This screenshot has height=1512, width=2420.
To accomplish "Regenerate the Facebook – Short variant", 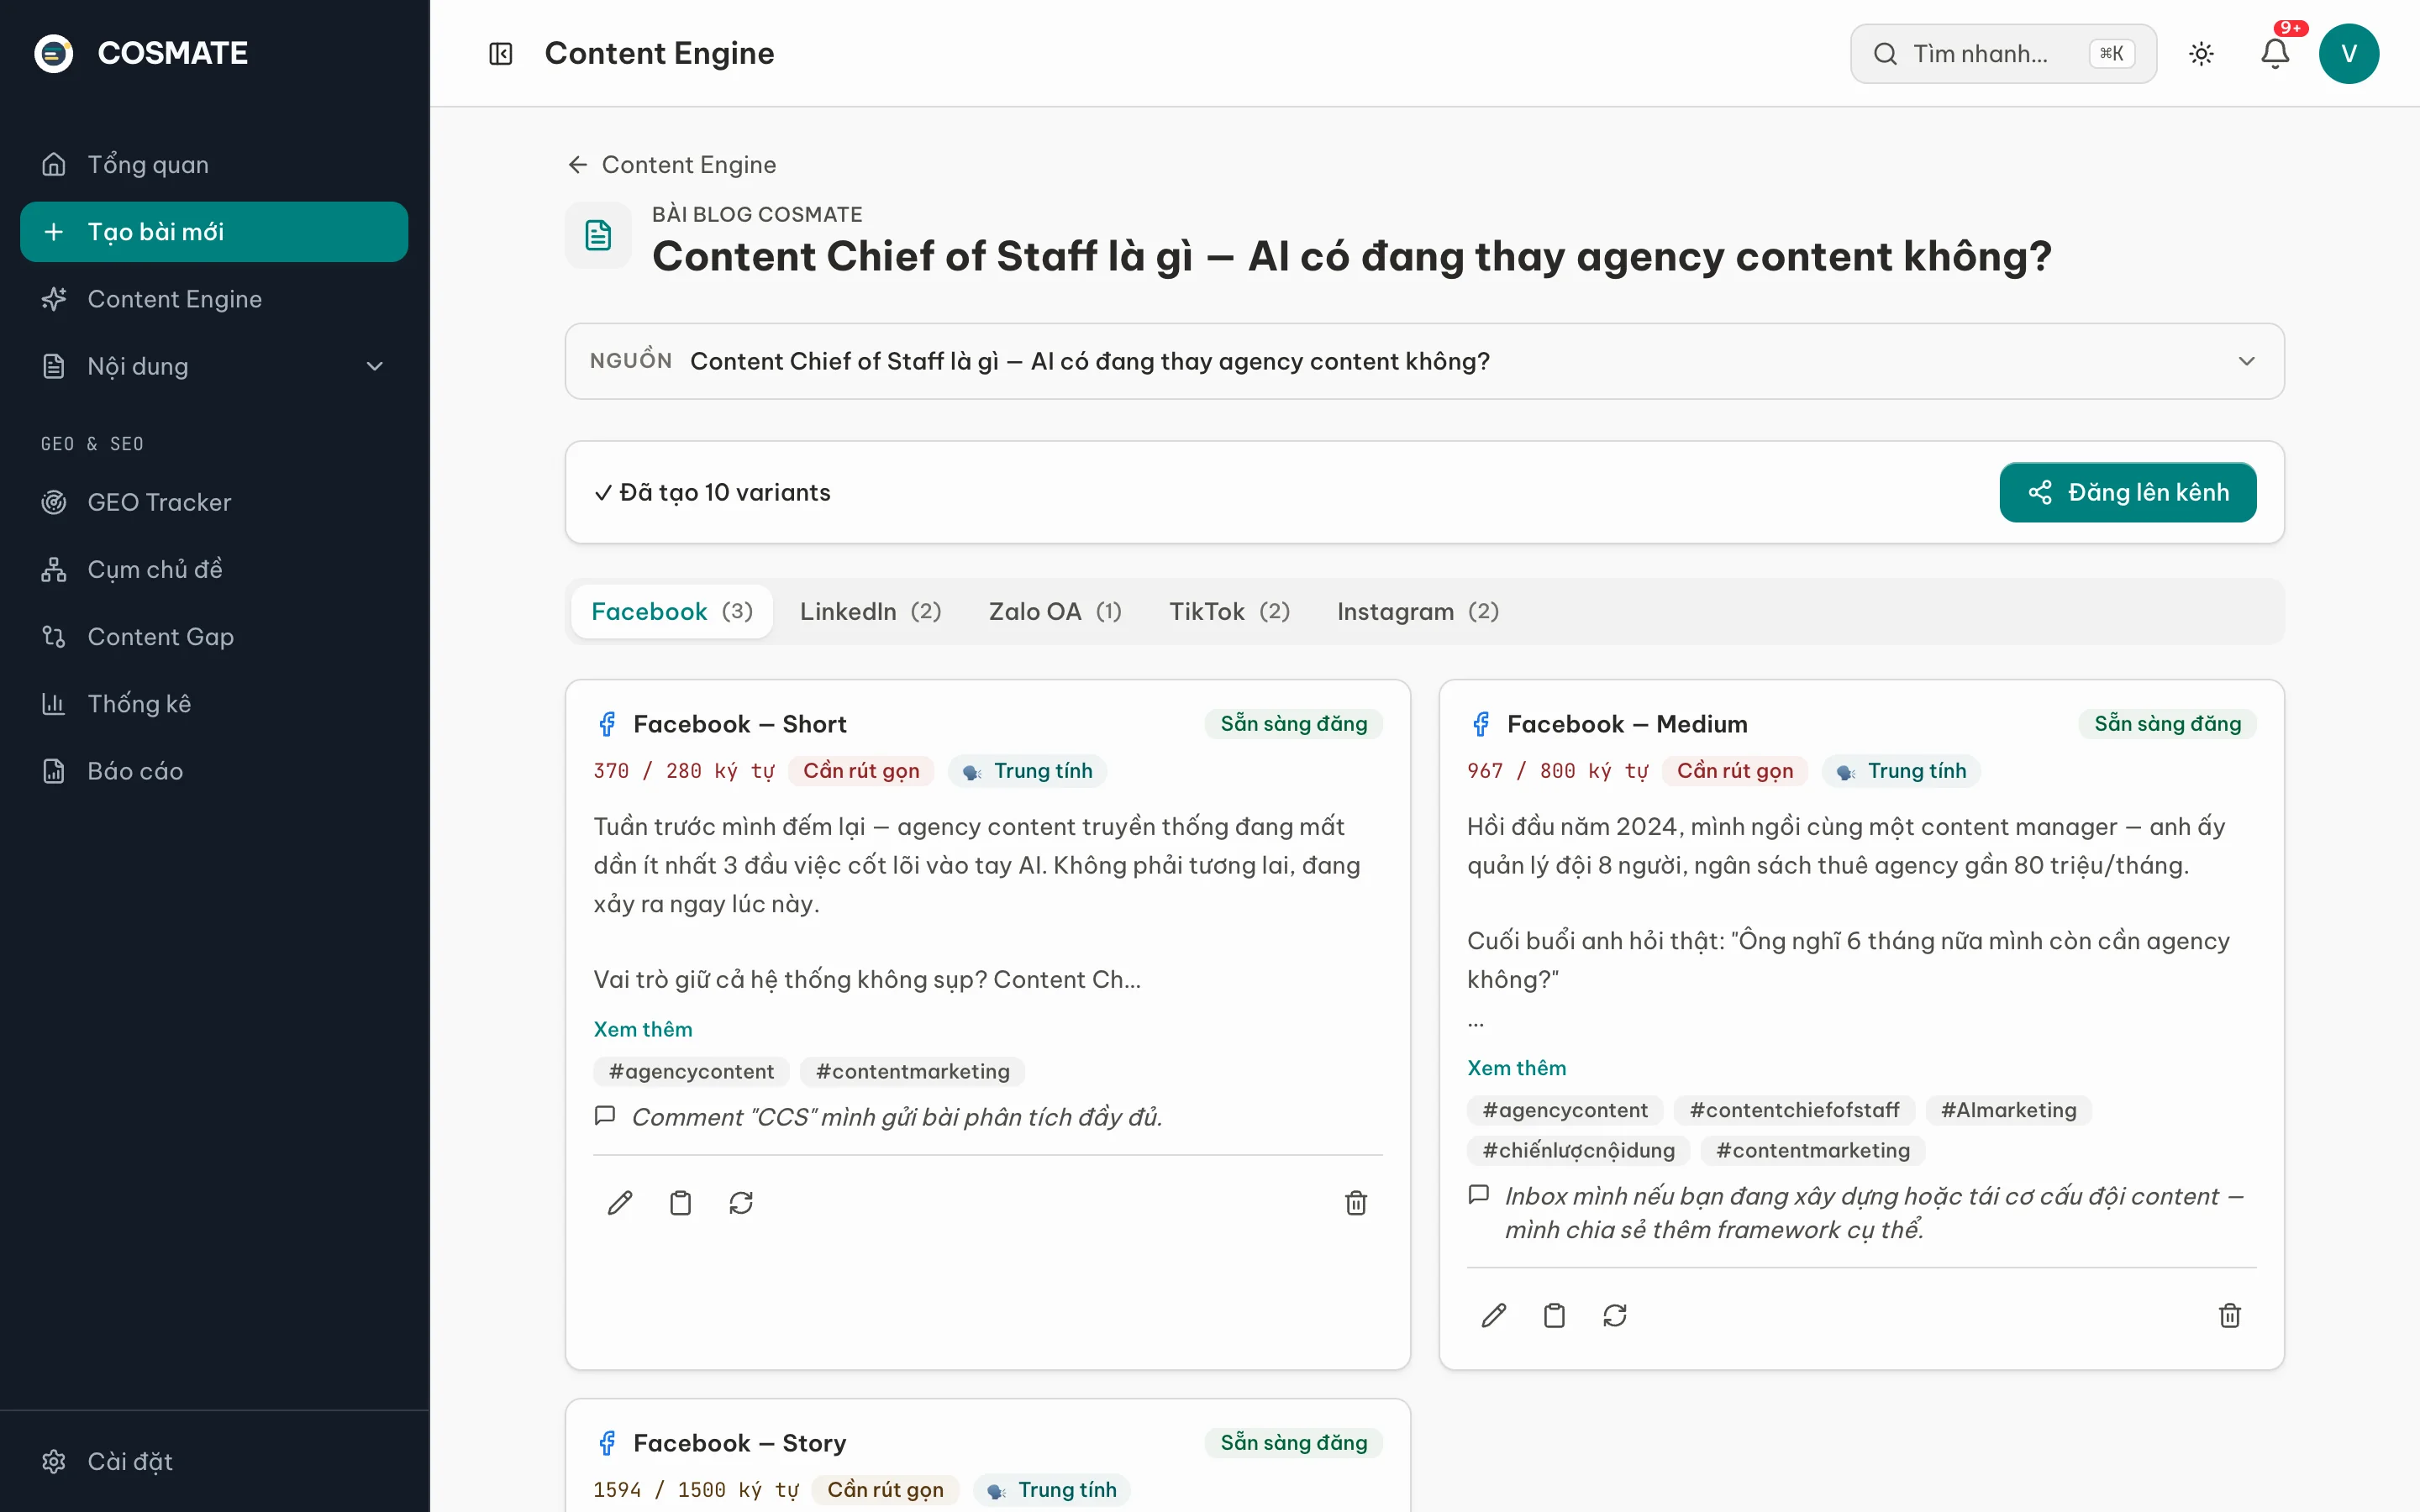I will coord(741,1202).
